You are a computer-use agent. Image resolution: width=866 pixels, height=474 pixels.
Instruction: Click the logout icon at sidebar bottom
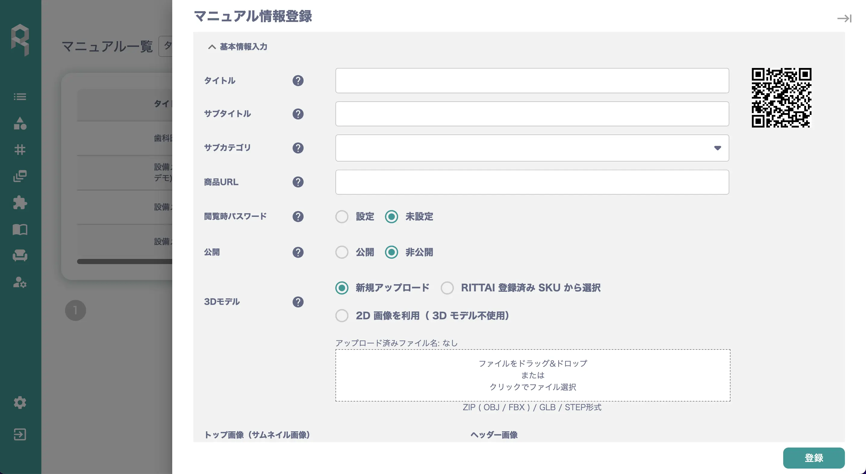coord(20,434)
